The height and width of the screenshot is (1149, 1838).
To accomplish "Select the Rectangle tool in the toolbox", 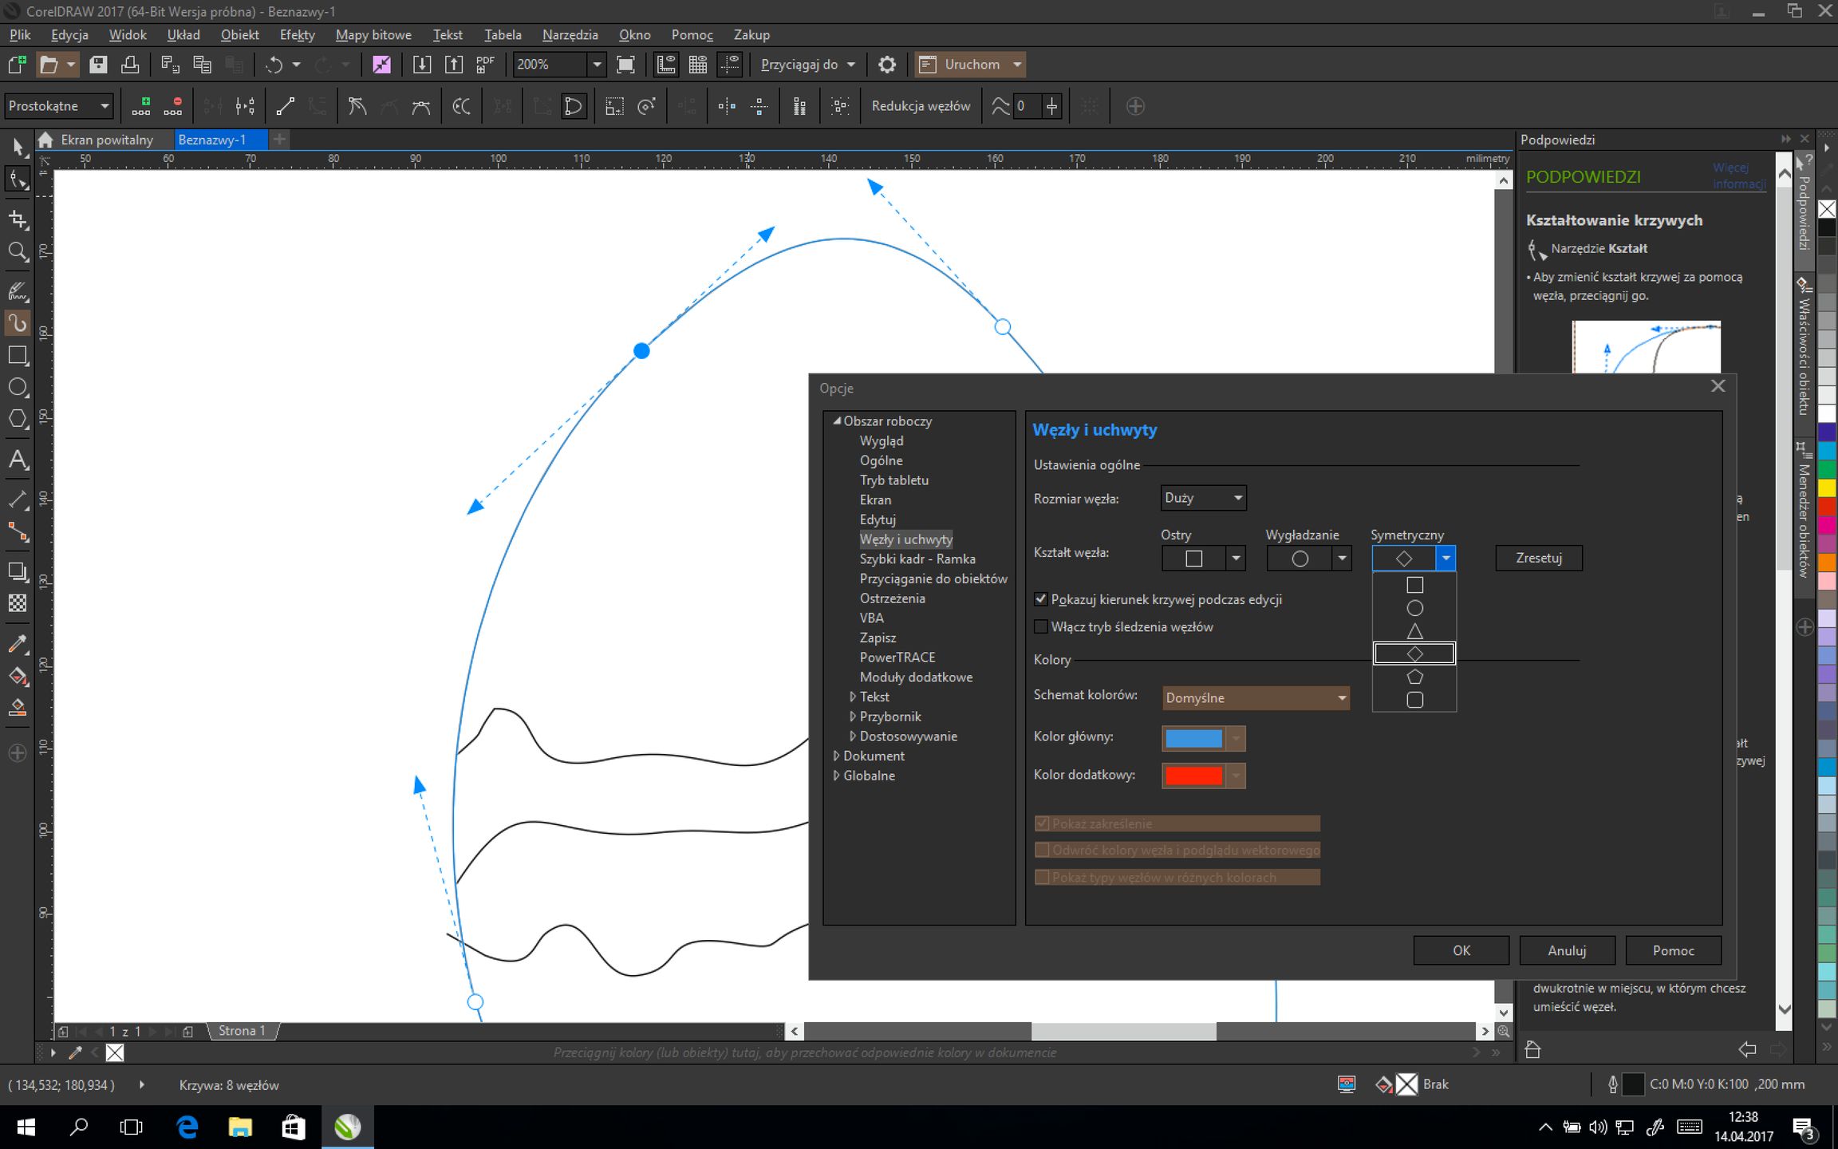I will tap(18, 356).
